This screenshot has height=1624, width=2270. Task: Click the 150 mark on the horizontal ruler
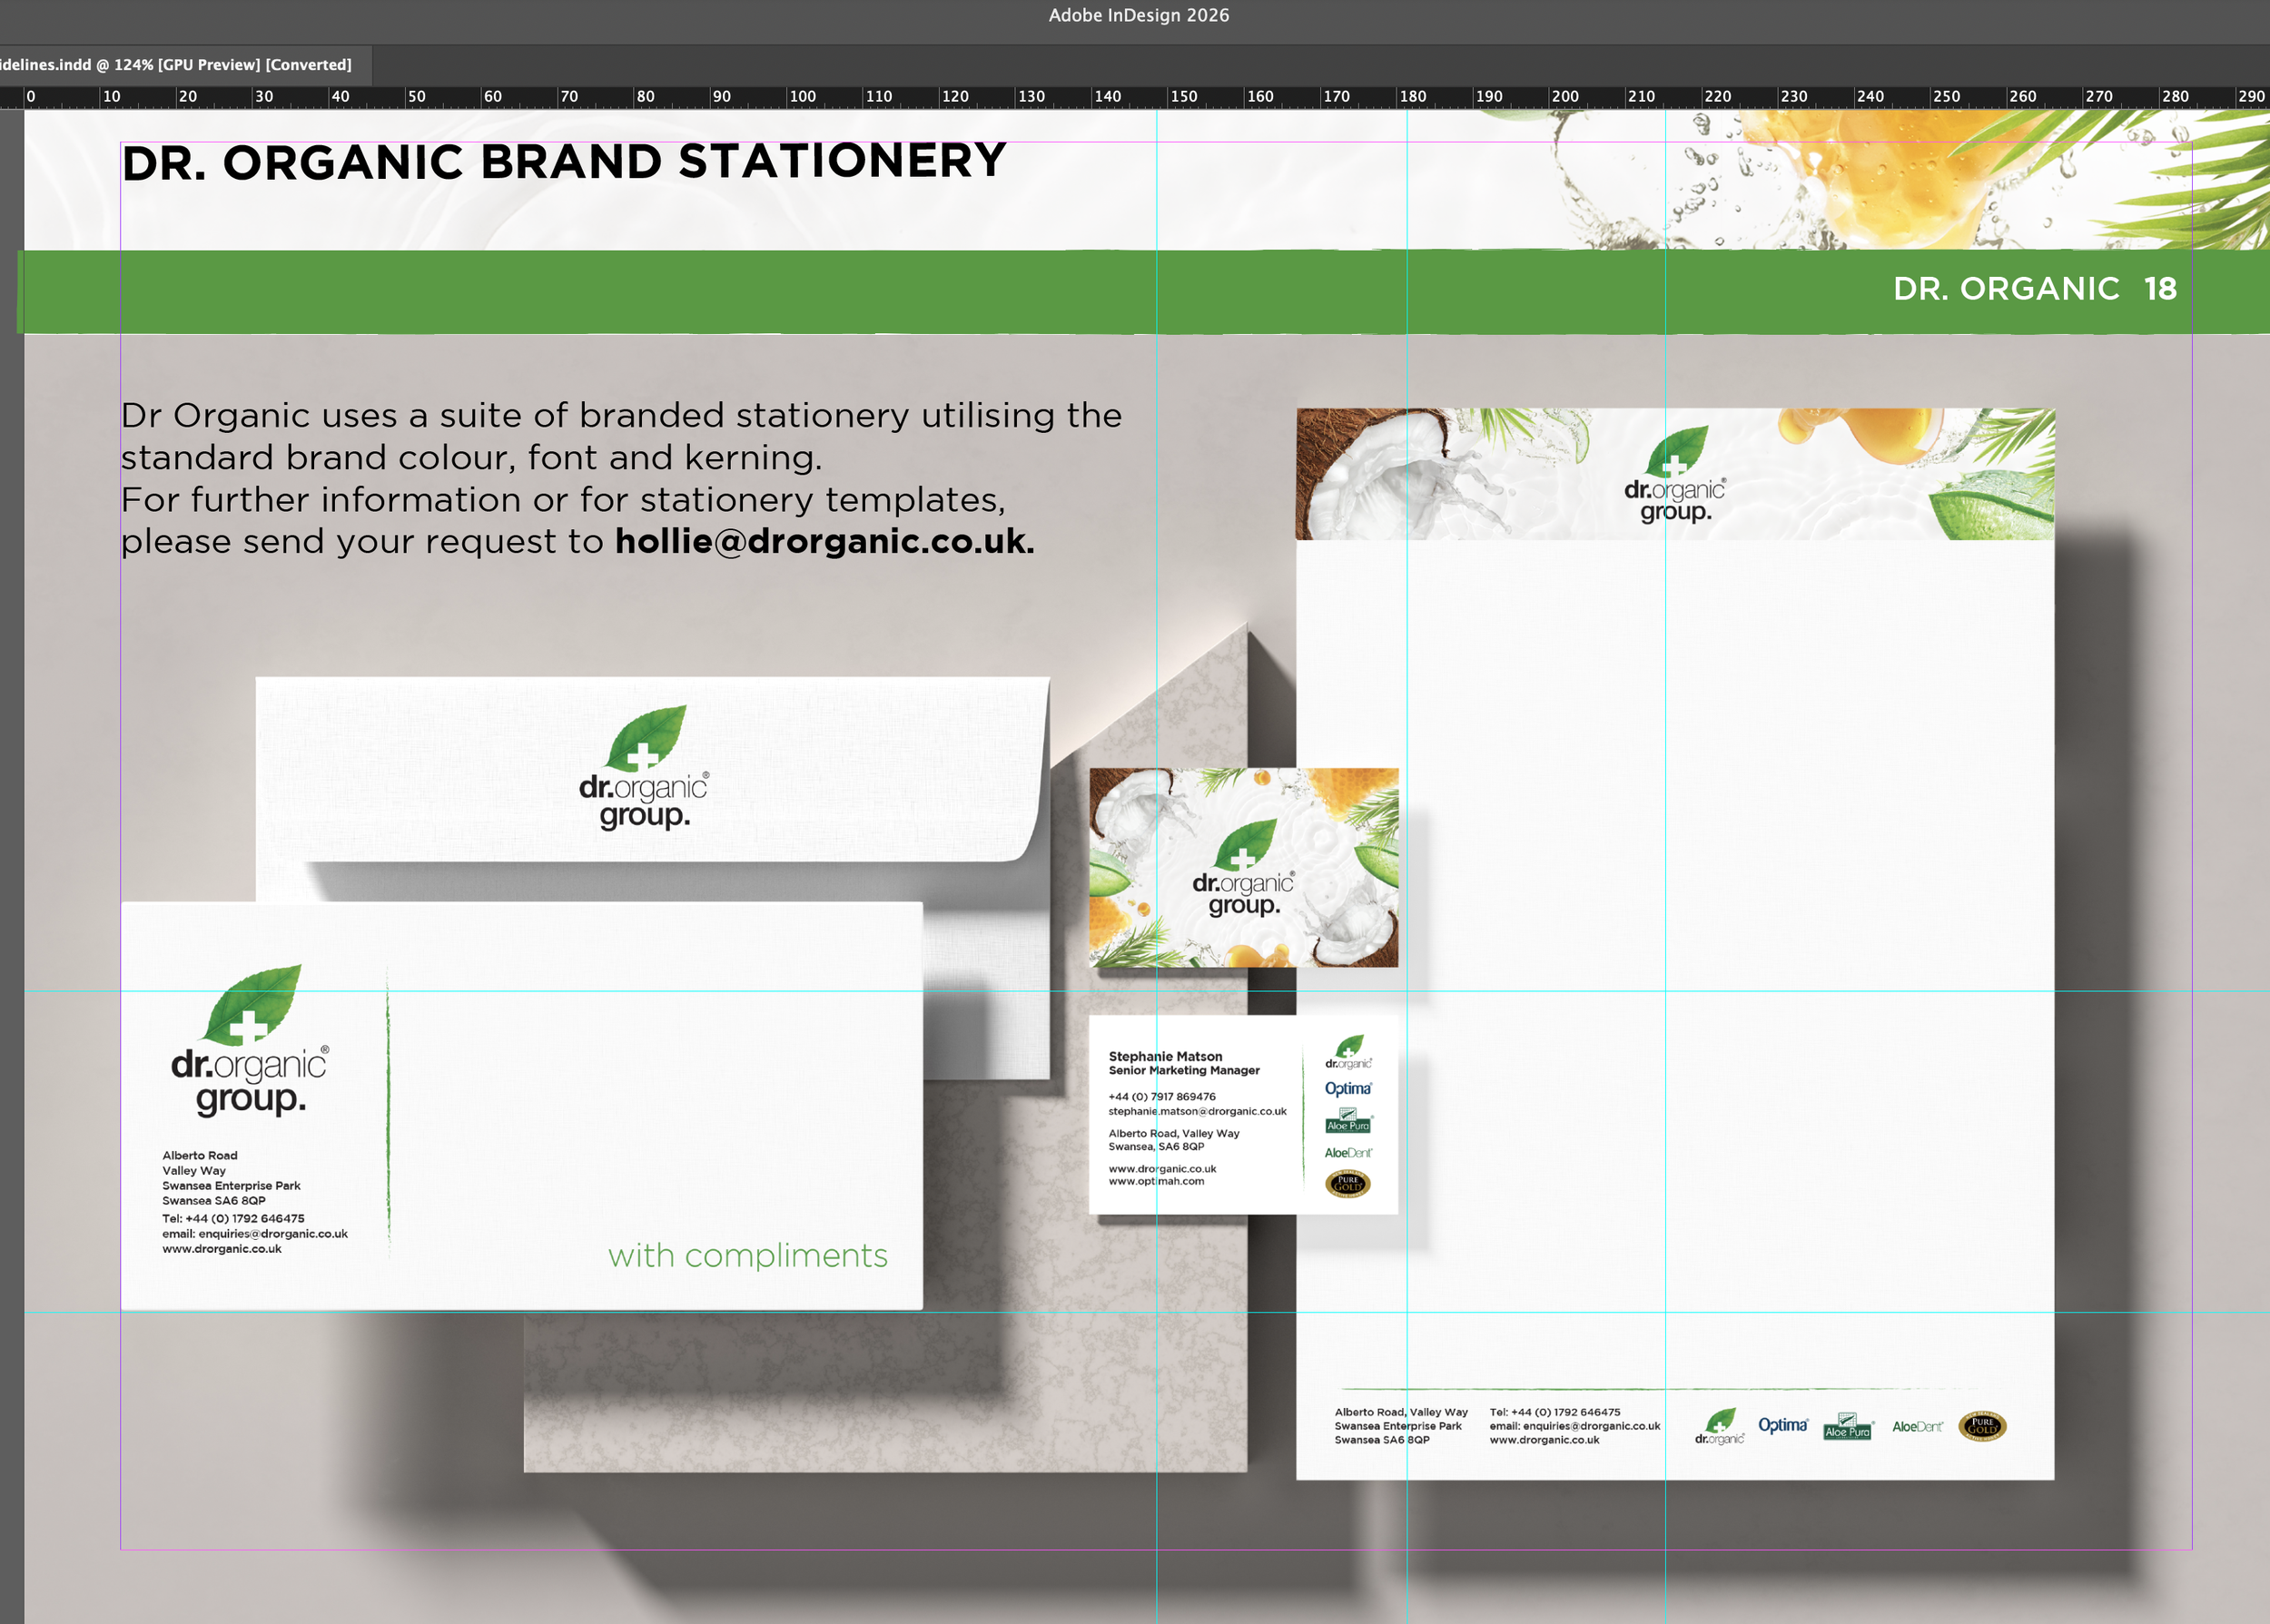tap(1184, 97)
